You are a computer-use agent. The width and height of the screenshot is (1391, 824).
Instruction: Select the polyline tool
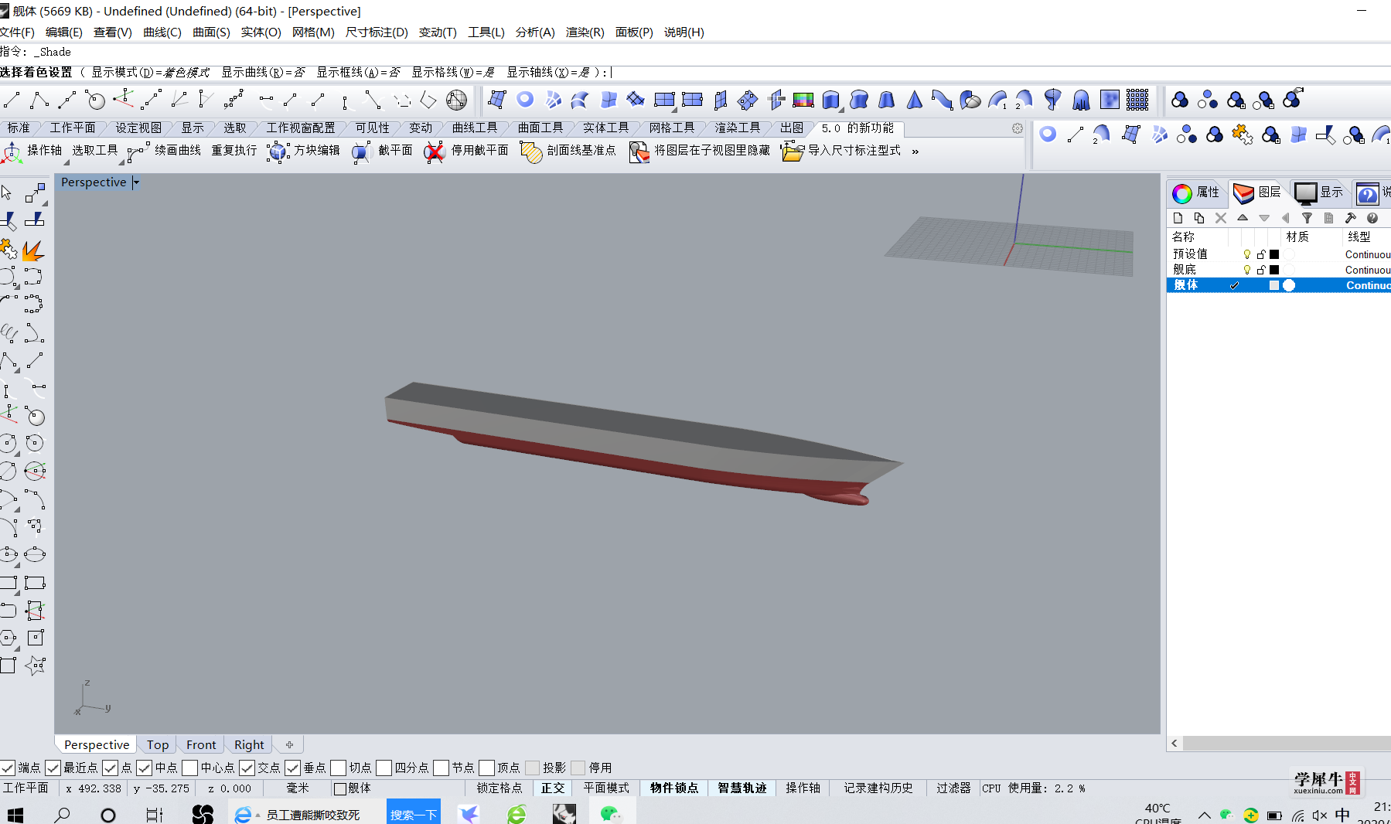pyautogui.click(x=39, y=100)
